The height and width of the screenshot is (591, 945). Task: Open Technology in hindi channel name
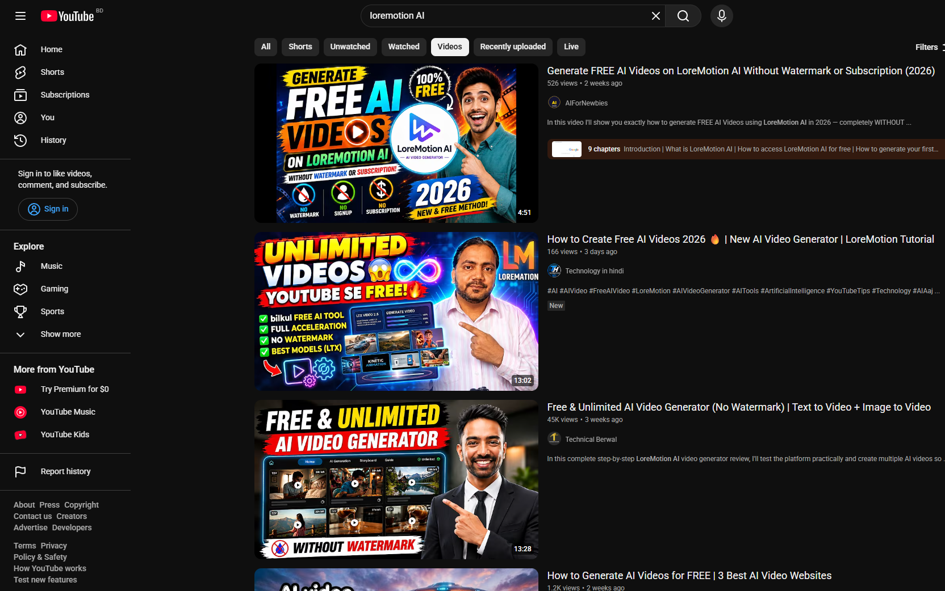click(595, 271)
